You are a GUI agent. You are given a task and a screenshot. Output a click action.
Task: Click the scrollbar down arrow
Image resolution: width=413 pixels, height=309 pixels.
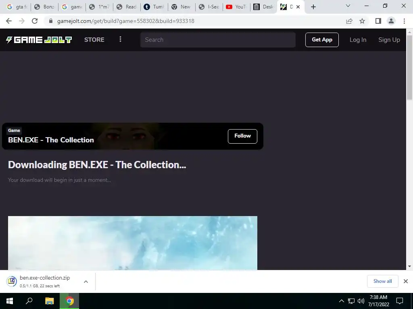(409, 266)
